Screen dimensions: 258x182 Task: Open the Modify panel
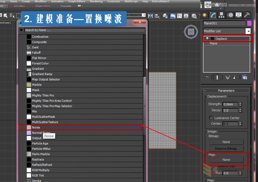(212, 15)
